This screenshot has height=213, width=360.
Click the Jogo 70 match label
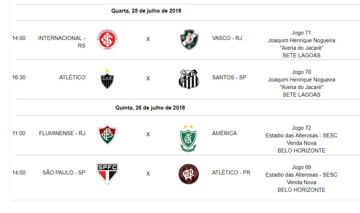pos(302,72)
